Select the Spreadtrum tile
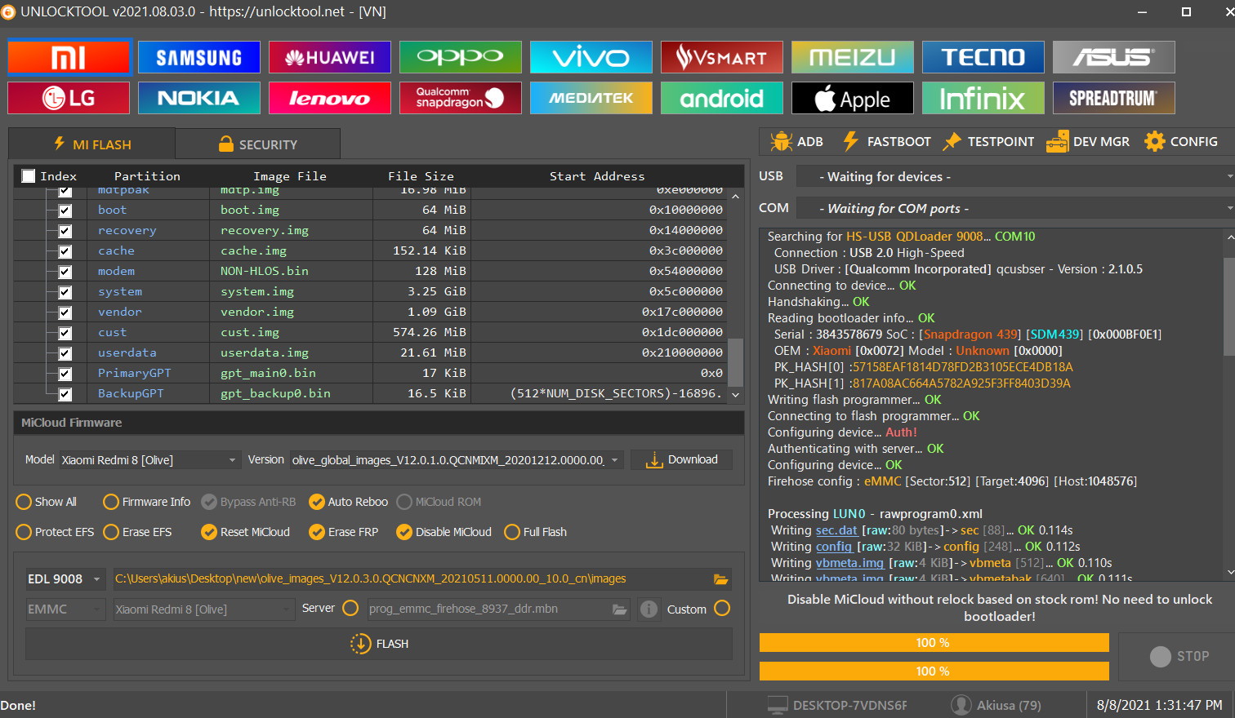The image size is (1235, 718). point(1114,98)
